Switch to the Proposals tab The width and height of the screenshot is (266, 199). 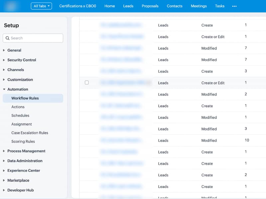click(150, 6)
